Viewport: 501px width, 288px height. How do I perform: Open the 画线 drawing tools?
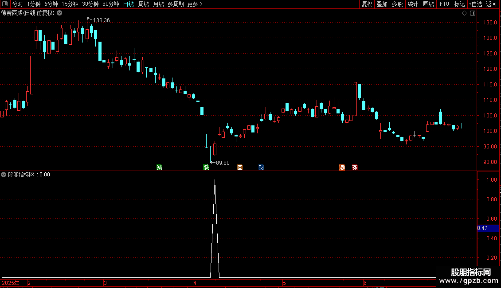click(428, 4)
